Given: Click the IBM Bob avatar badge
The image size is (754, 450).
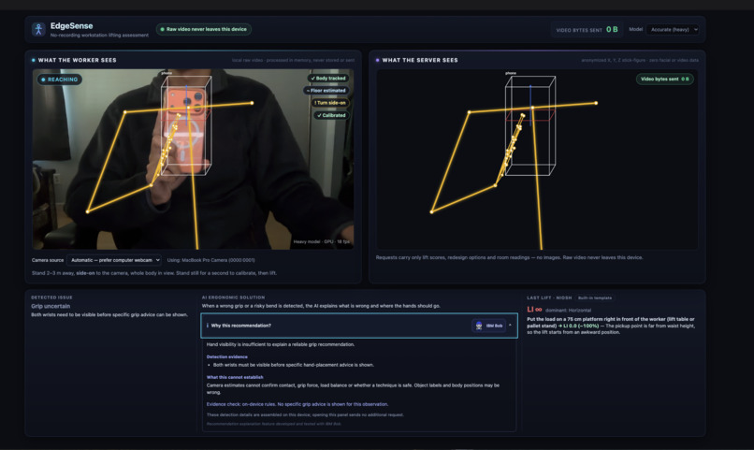Looking at the screenshot, I should click(x=488, y=326).
